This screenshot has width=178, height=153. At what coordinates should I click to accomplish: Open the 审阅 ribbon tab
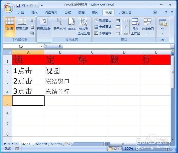[95, 12]
